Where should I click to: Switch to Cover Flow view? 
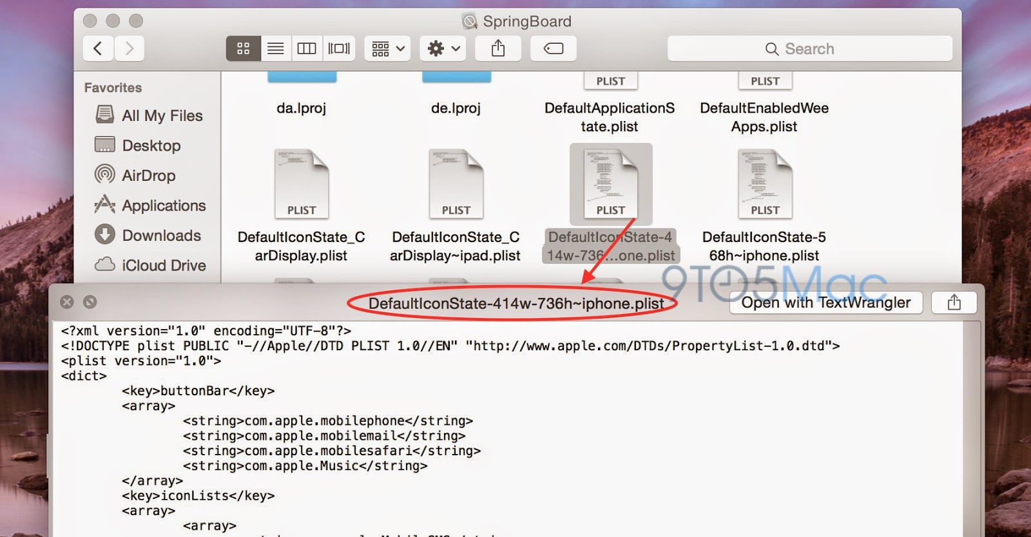[x=339, y=48]
